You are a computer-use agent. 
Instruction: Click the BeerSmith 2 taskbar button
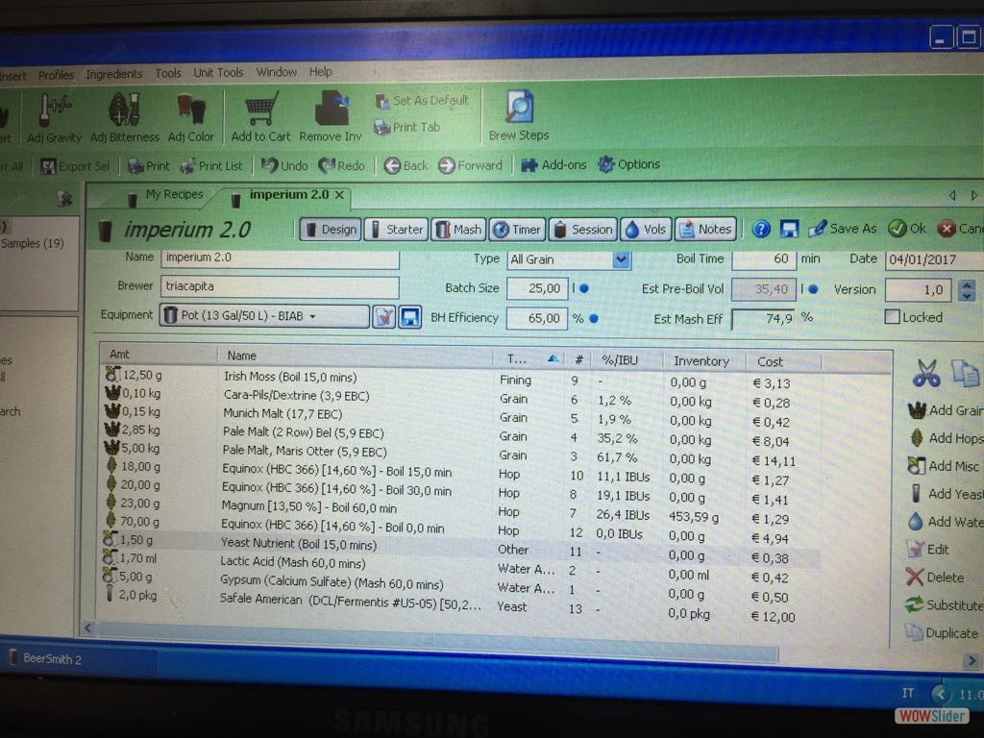80,659
